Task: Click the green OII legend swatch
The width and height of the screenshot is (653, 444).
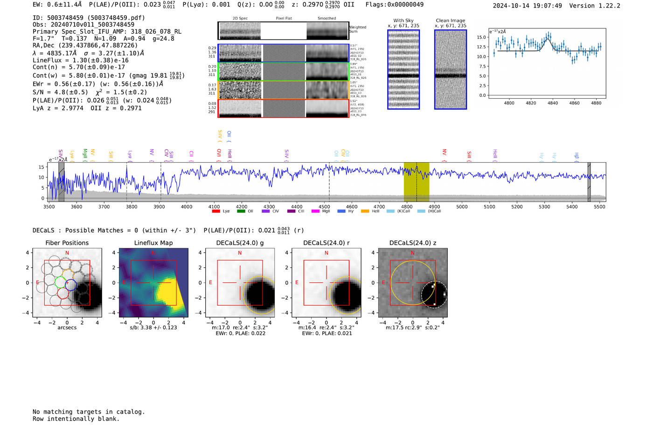Action: tap(241, 211)
